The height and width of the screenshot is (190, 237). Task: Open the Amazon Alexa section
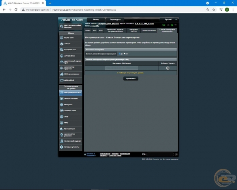point(71,111)
